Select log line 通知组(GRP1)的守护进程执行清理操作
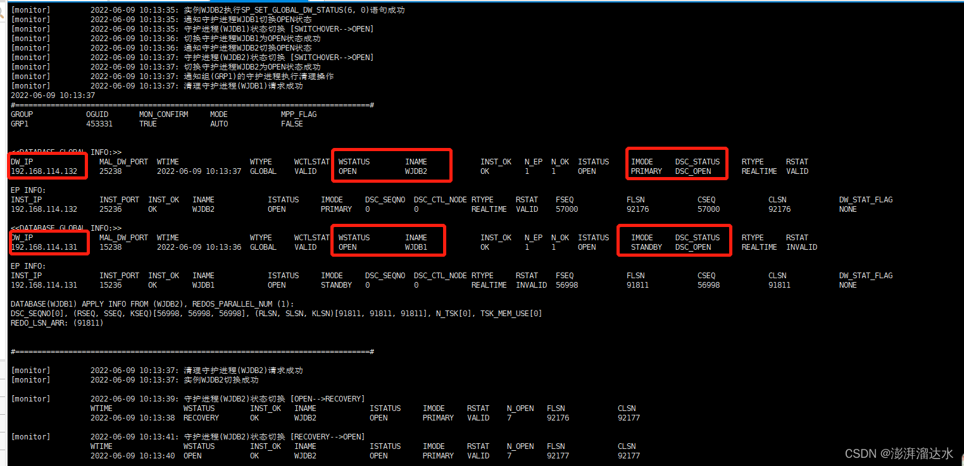 click(258, 77)
